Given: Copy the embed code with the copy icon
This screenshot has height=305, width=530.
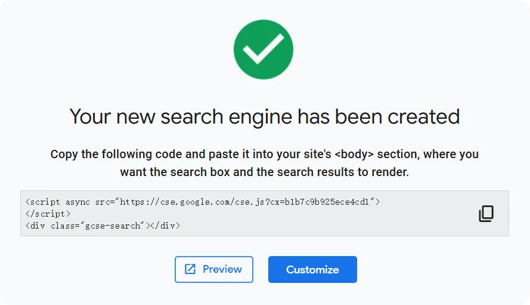Looking at the screenshot, I should 486,214.
